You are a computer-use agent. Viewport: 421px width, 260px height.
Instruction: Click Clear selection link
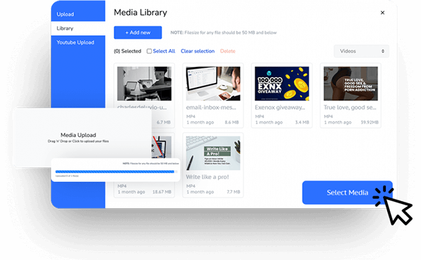[x=197, y=51]
